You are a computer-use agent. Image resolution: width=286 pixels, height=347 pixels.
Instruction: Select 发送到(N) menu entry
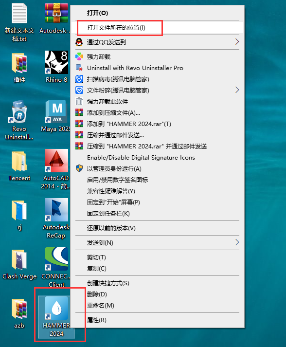[157, 242]
